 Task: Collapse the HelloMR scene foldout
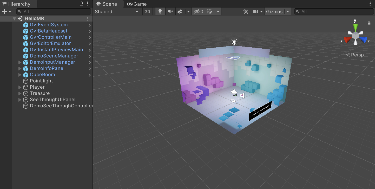(x=15, y=19)
